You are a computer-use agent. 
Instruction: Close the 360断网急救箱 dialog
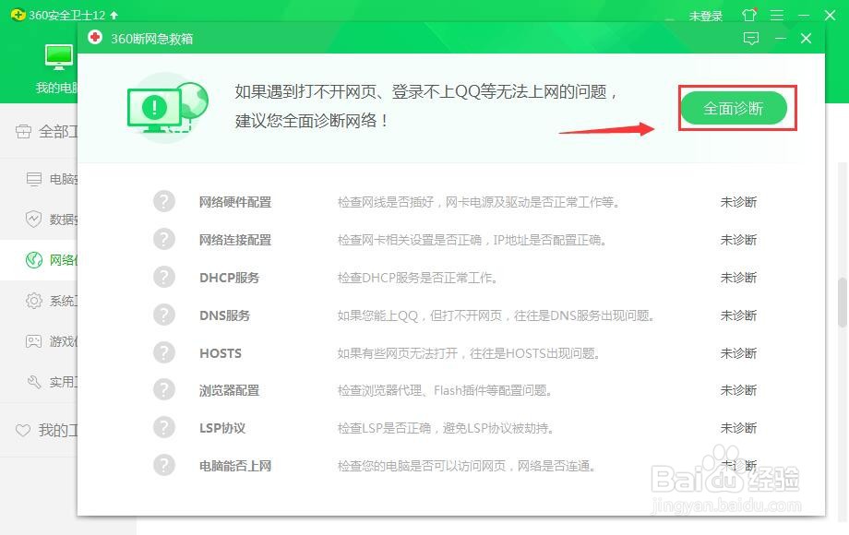pyautogui.click(x=806, y=39)
